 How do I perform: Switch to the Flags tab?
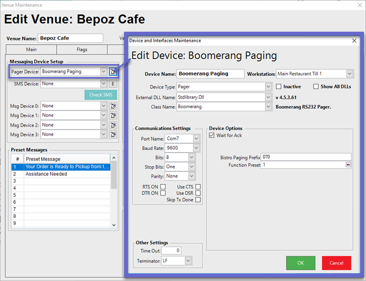(x=82, y=50)
